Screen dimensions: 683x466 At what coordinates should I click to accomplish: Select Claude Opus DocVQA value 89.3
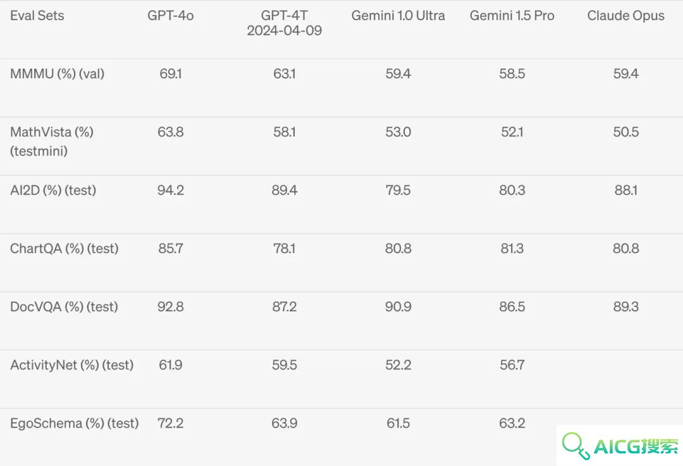[625, 307]
